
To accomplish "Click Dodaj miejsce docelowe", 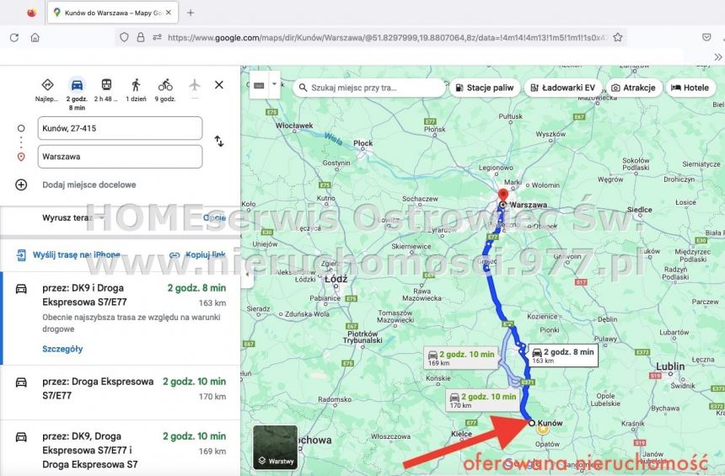I will pos(89,185).
